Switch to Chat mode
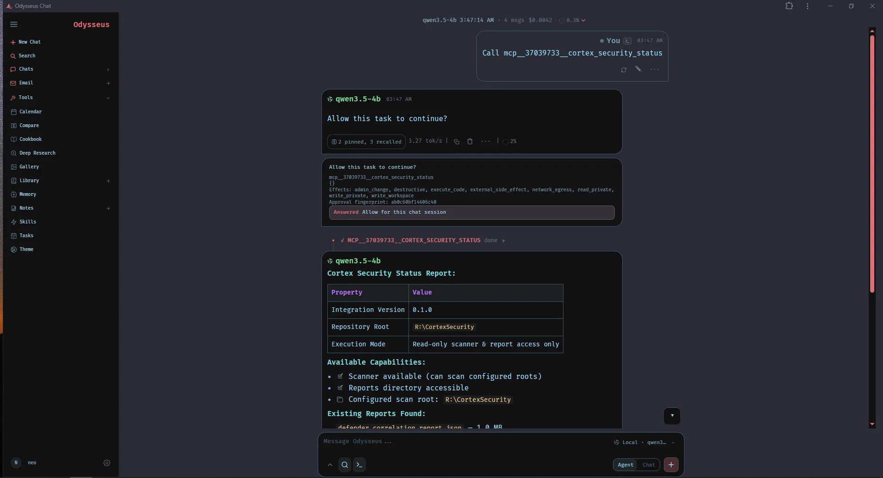 coord(649,465)
